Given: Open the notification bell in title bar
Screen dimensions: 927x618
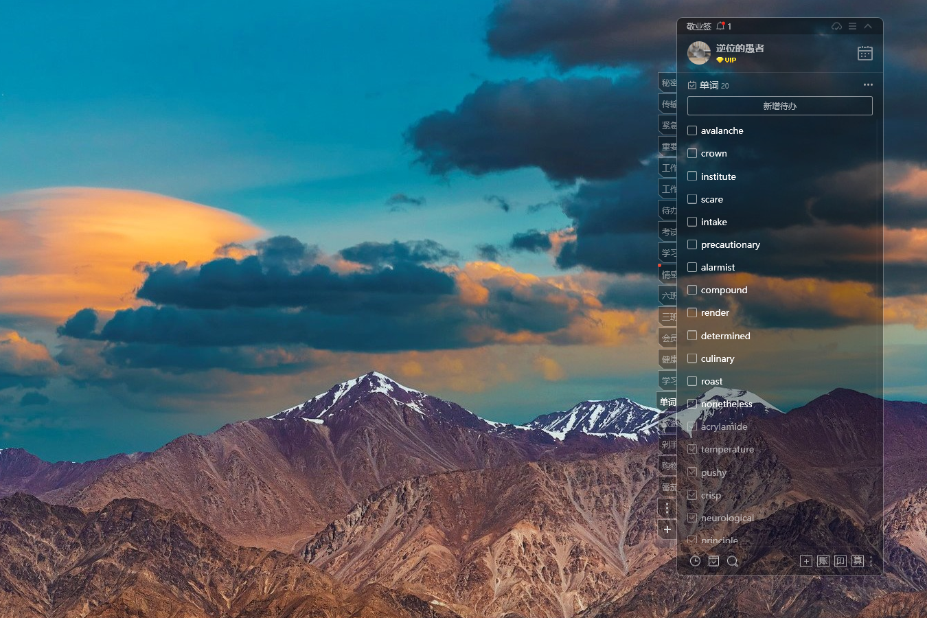Looking at the screenshot, I should [x=720, y=26].
